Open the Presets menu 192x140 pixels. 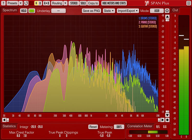click(x=12, y=3)
